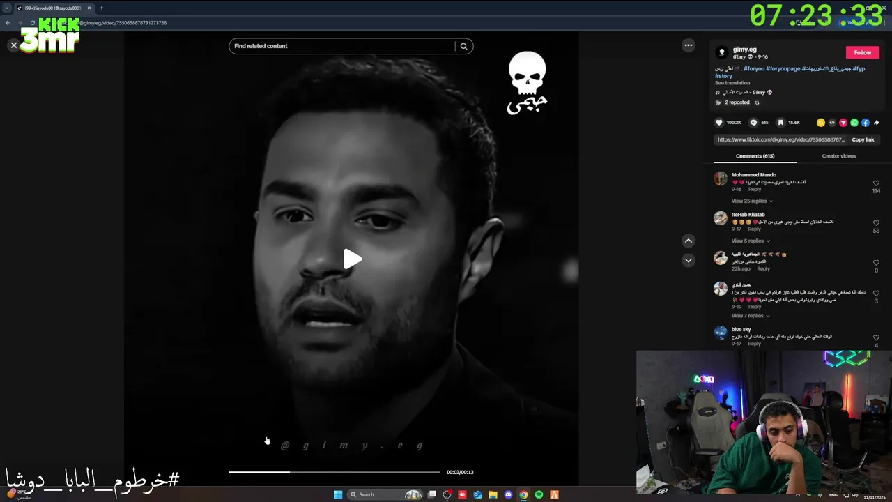Image resolution: width=892 pixels, height=502 pixels.
Task: Open the #story hashtag
Action: (x=723, y=75)
